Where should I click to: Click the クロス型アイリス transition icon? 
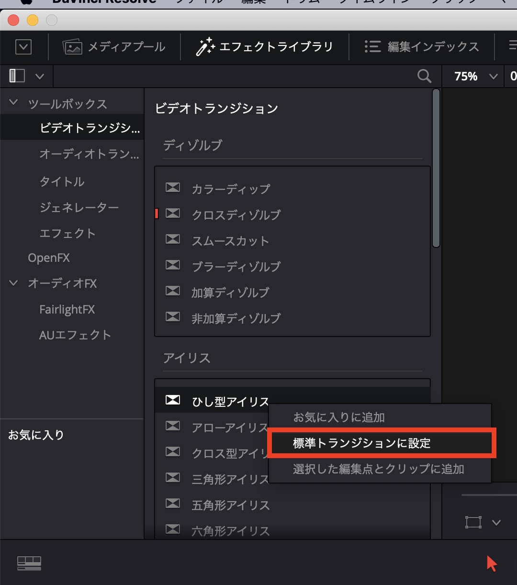click(173, 451)
